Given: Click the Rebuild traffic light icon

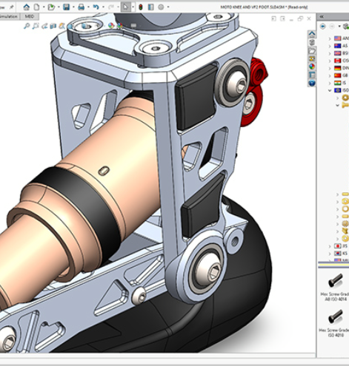Looking at the screenshot, I should coord(141,7).
